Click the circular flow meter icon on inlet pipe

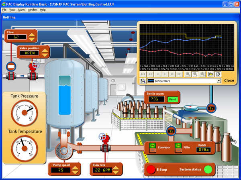11,67
